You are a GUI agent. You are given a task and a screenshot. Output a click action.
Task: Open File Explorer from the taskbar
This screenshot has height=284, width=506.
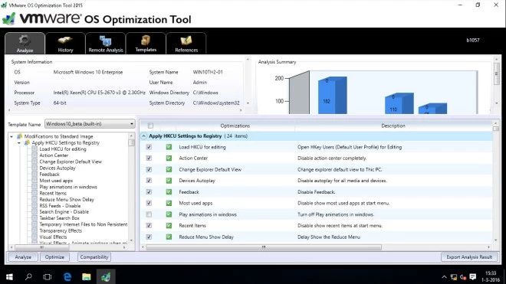click(86, 276)
